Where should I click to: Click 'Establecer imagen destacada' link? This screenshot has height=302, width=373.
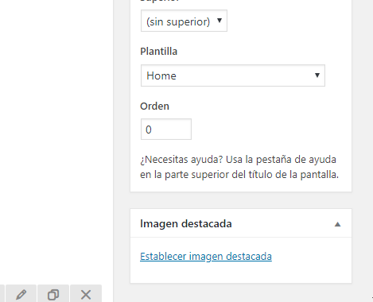point(206,257)
